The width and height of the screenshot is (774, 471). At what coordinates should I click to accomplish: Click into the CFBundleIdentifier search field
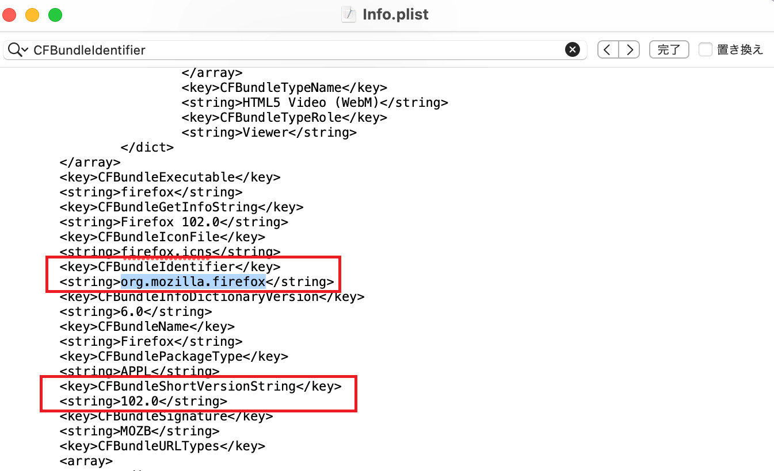[x=295, y=50]
